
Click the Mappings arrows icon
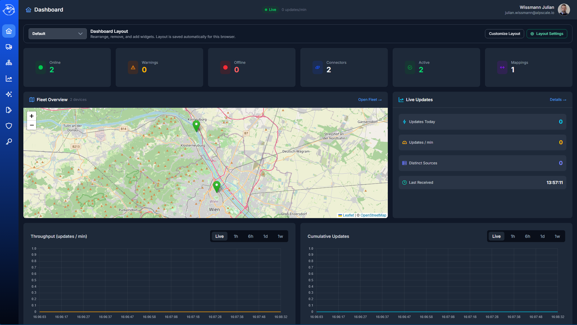pos(502,67)
